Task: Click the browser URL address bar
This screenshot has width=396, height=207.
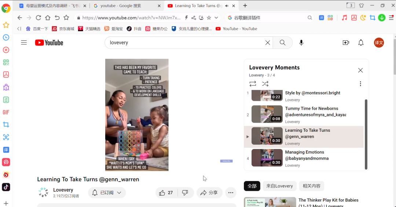Action: (131, 18)
